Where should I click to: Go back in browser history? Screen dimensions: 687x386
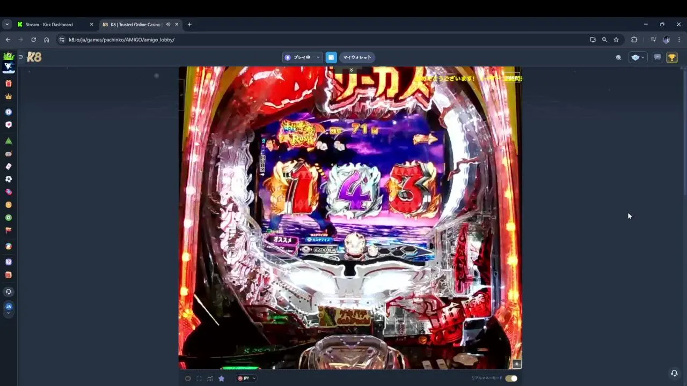(x=8, y=40)
